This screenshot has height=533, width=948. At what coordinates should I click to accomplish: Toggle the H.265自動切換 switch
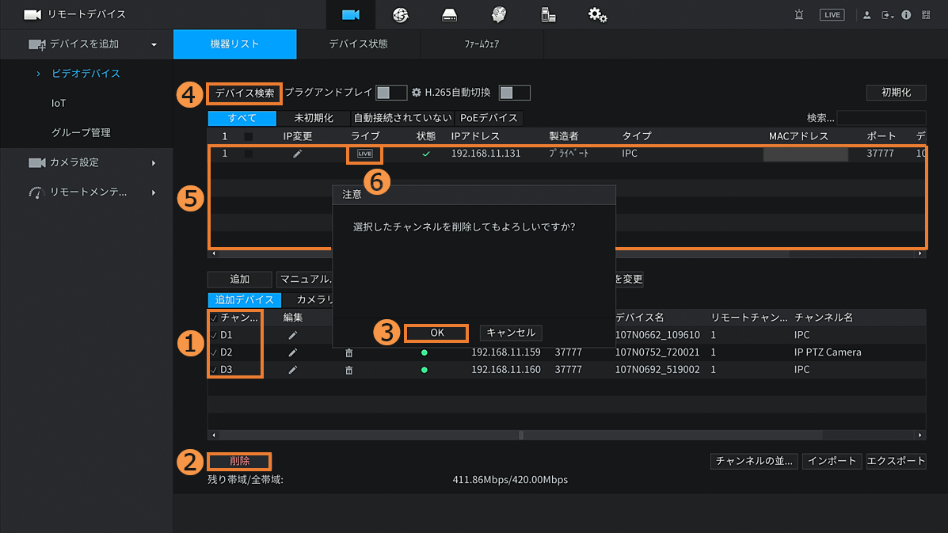[x=514, y=93]
